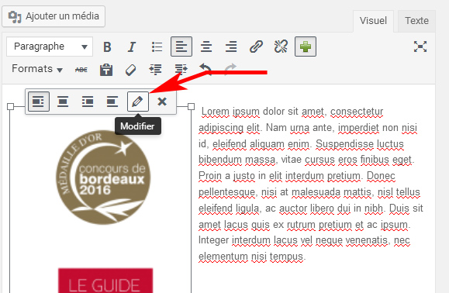Remove link with broken chain icon

coord(281,47)
